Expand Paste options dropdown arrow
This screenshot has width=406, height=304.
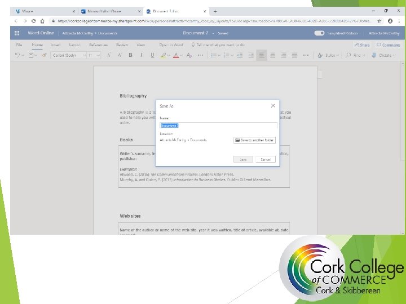pyautogui.click(x=36, y=55)
